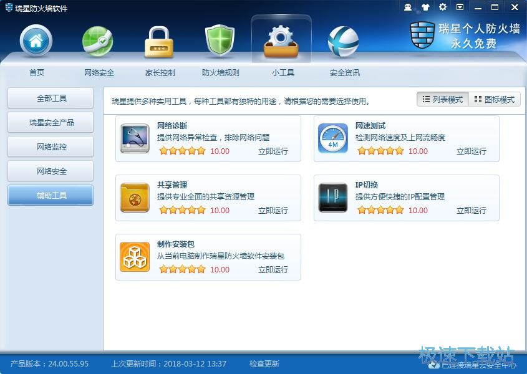Run 制作安装包 via 立即运行

click(x=273, y=269)
